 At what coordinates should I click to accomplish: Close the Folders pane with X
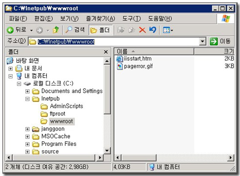(106, 52)
